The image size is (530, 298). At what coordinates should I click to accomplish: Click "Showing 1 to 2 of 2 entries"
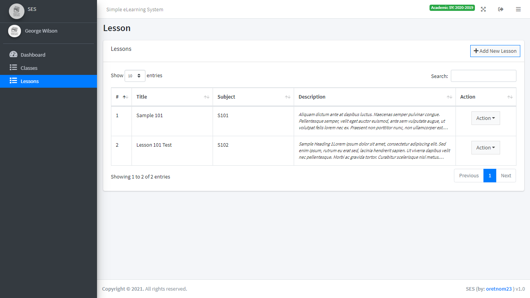pyautogui.click(x=140, y=177)
